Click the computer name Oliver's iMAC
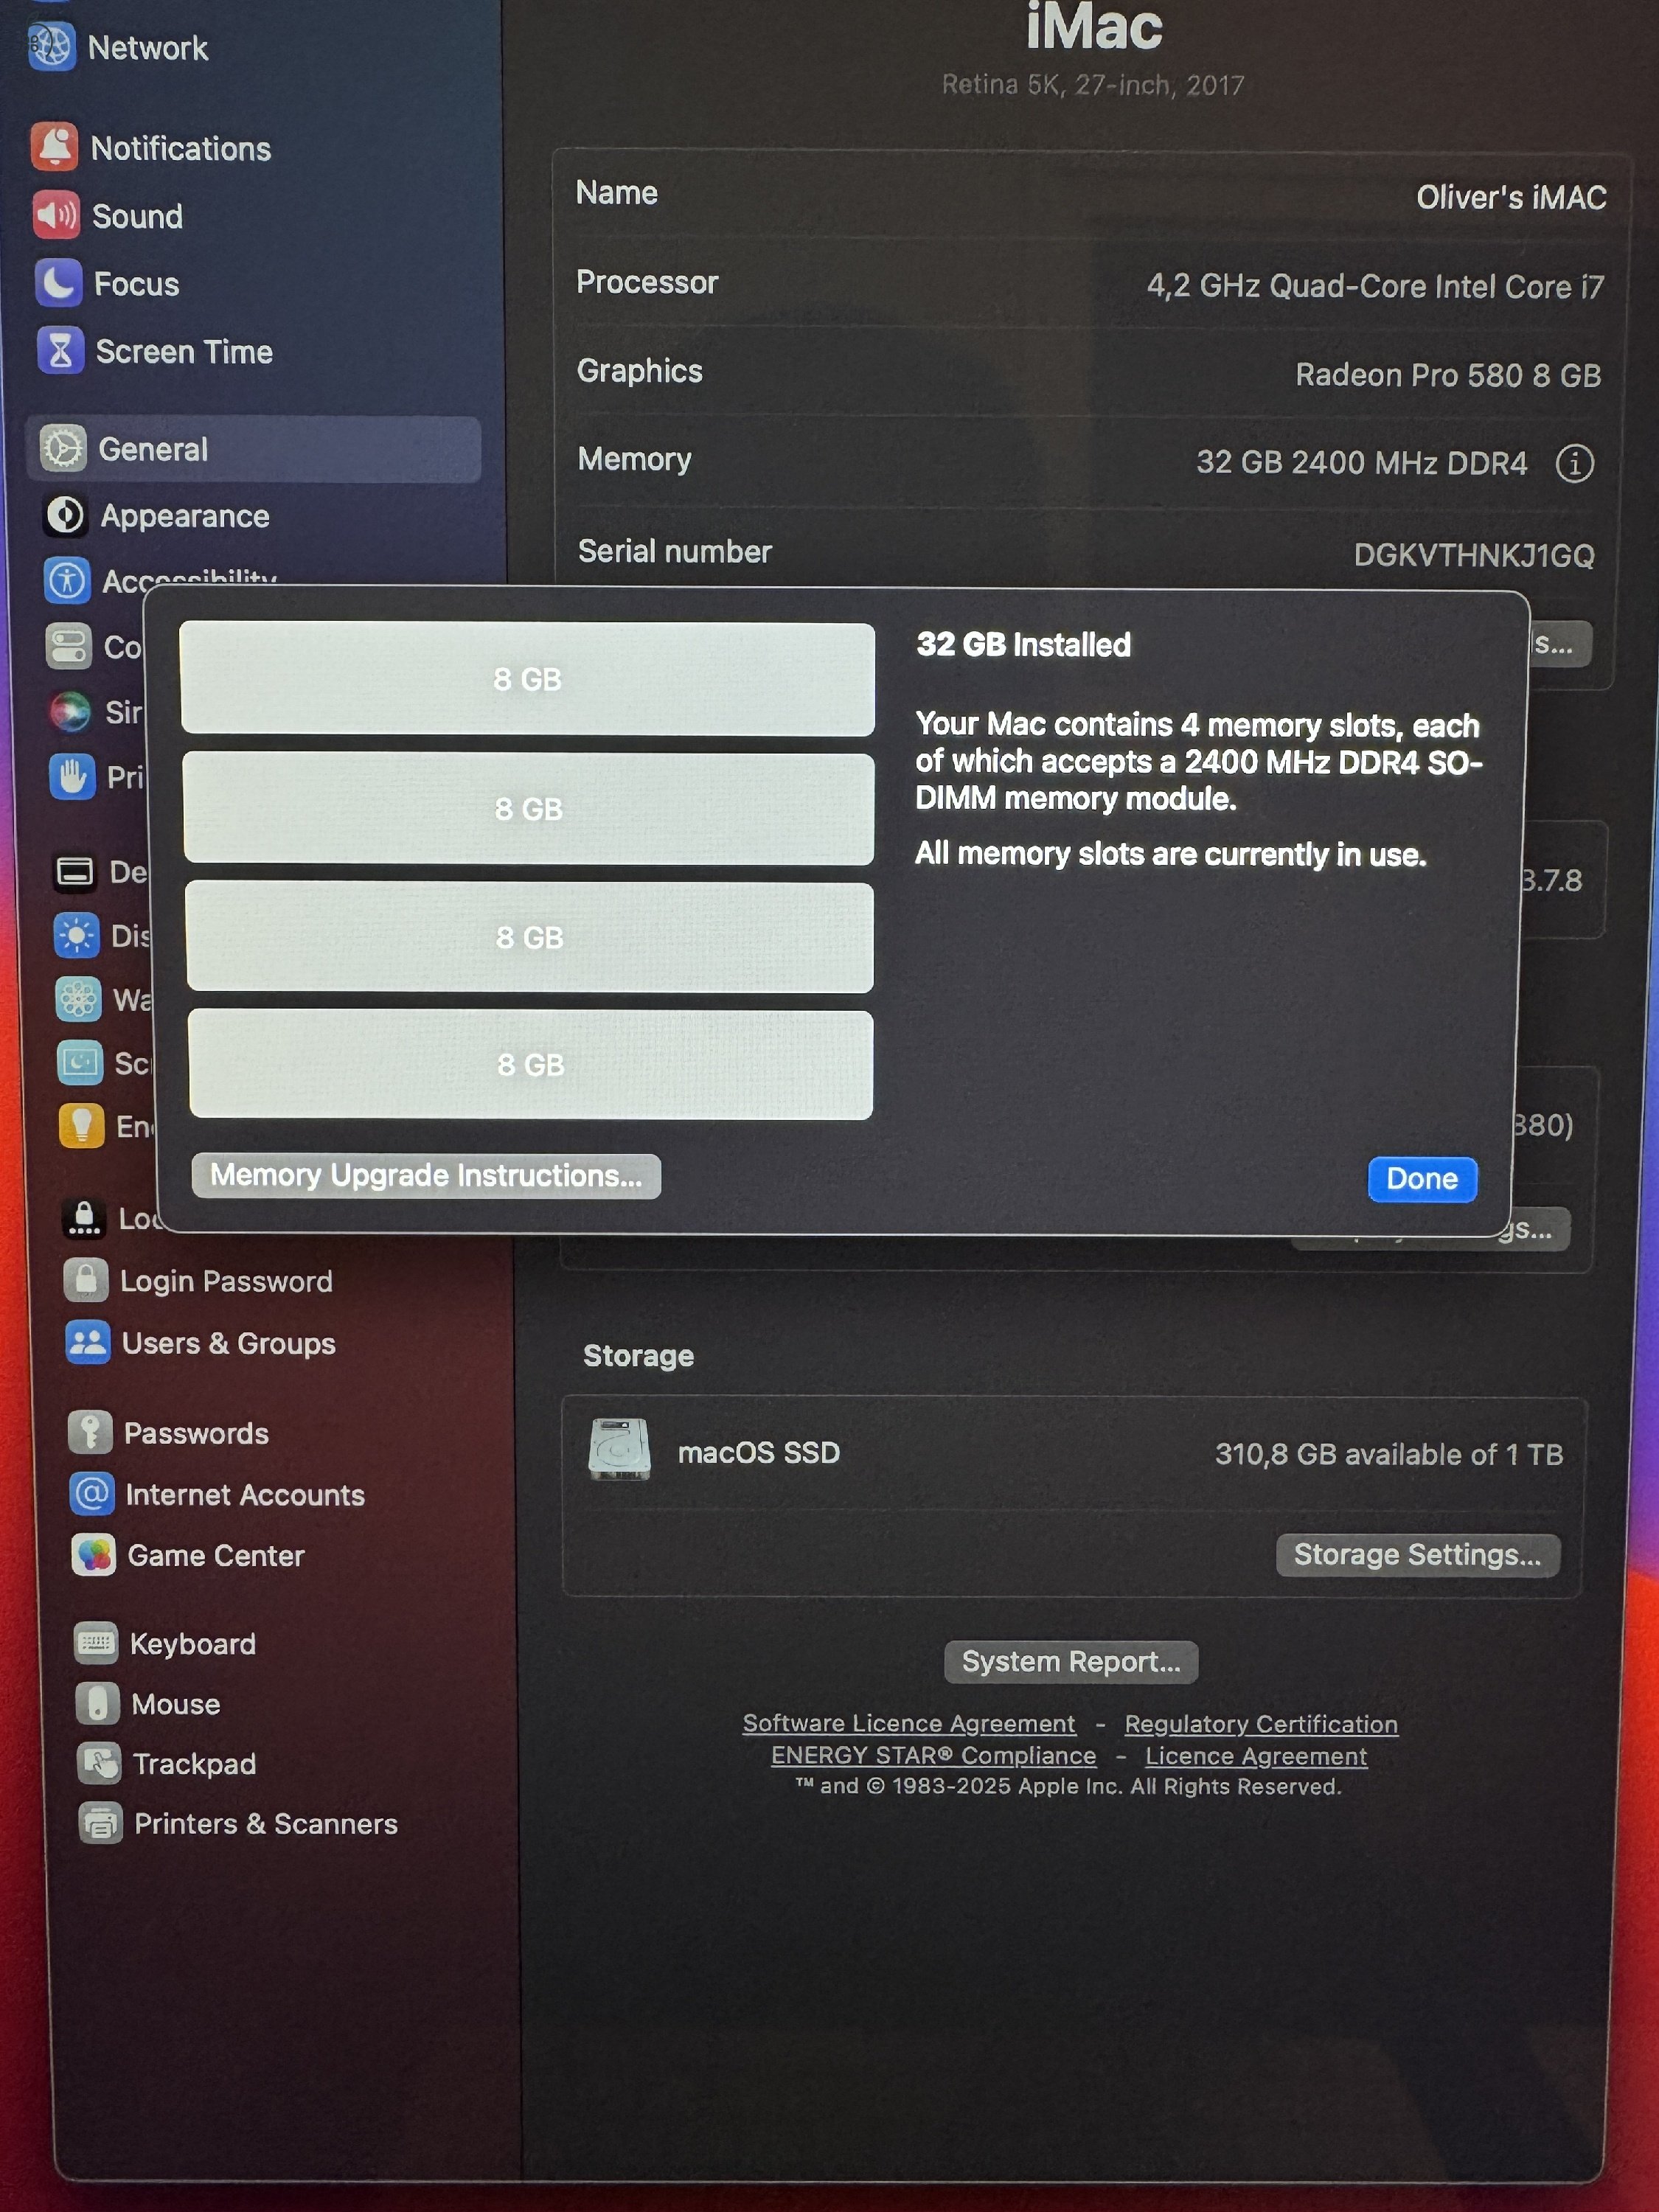Image resolution: width=1659 pixels, height=2212 pixels. (1511, 197)
